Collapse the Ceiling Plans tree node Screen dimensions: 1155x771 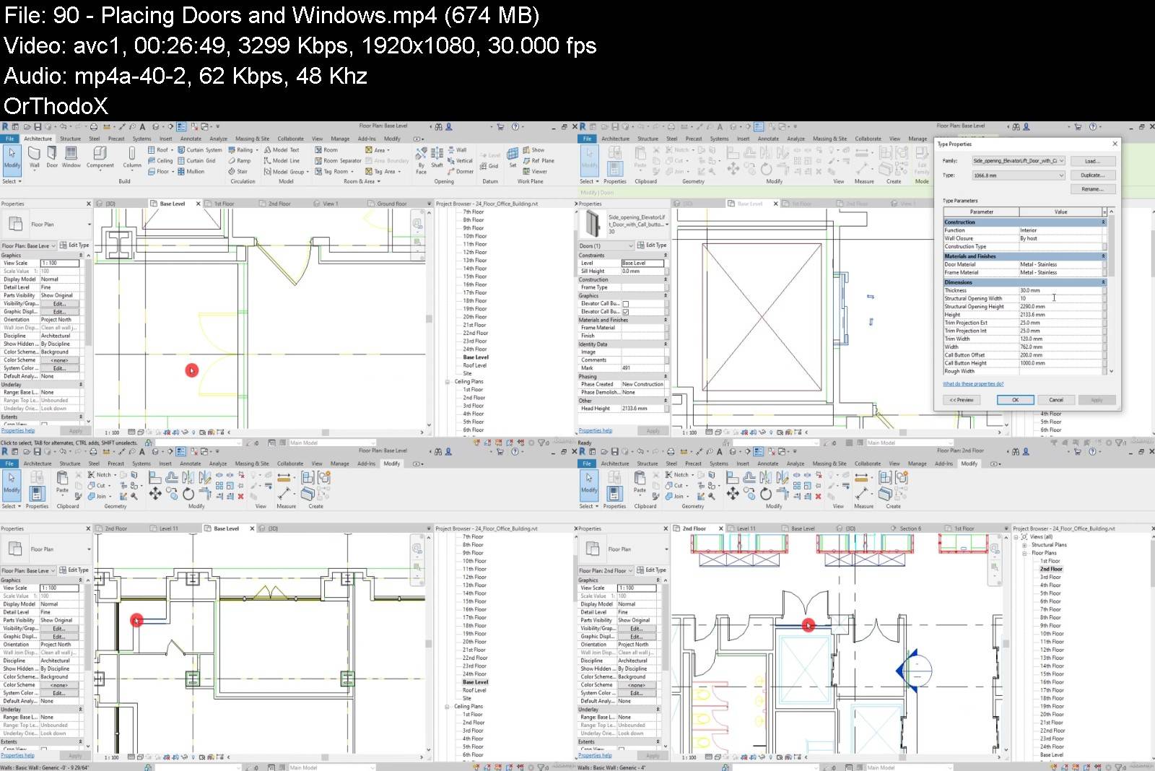click(448, 382)
